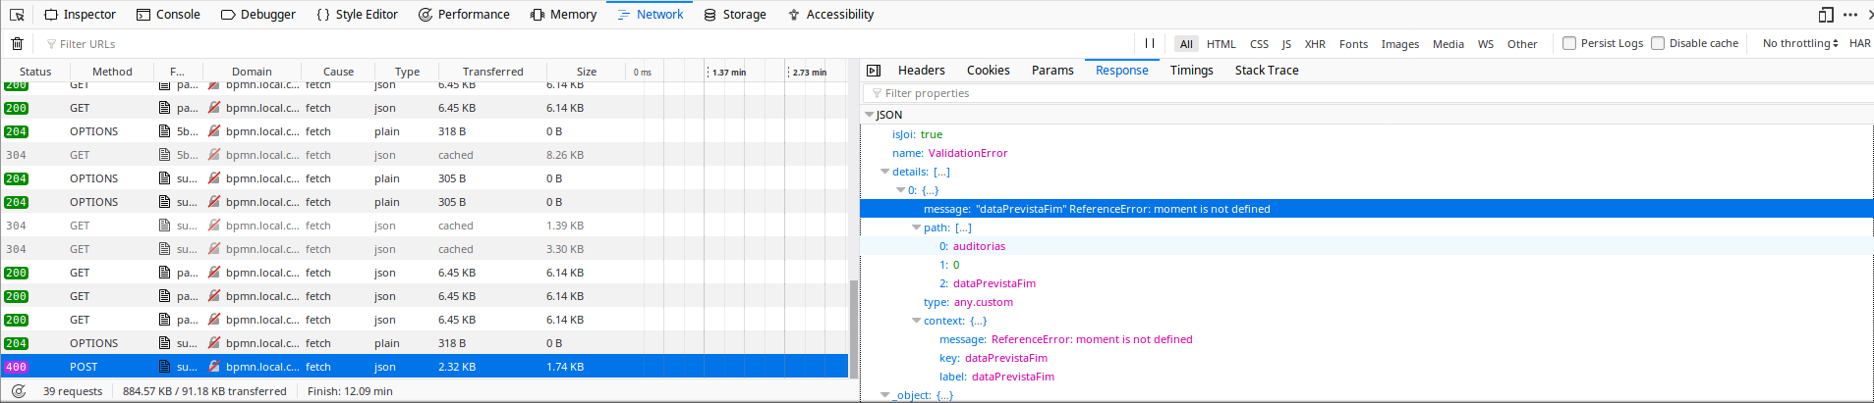The width and height of the screenshot is (1874, 403).
Task: Open the Cookies details tab
Action: coord(988,71)
